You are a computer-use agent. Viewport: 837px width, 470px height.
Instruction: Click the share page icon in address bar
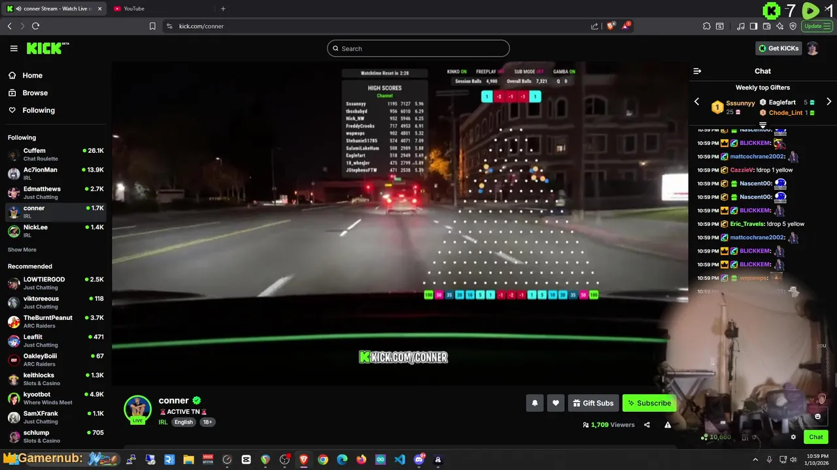pos(594,26)
